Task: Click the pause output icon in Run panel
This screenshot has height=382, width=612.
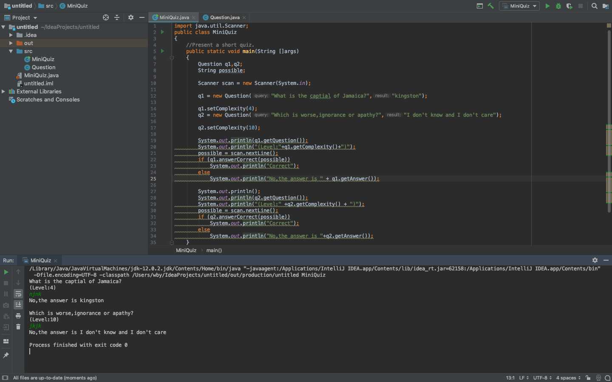Action: tap(6, 294)
